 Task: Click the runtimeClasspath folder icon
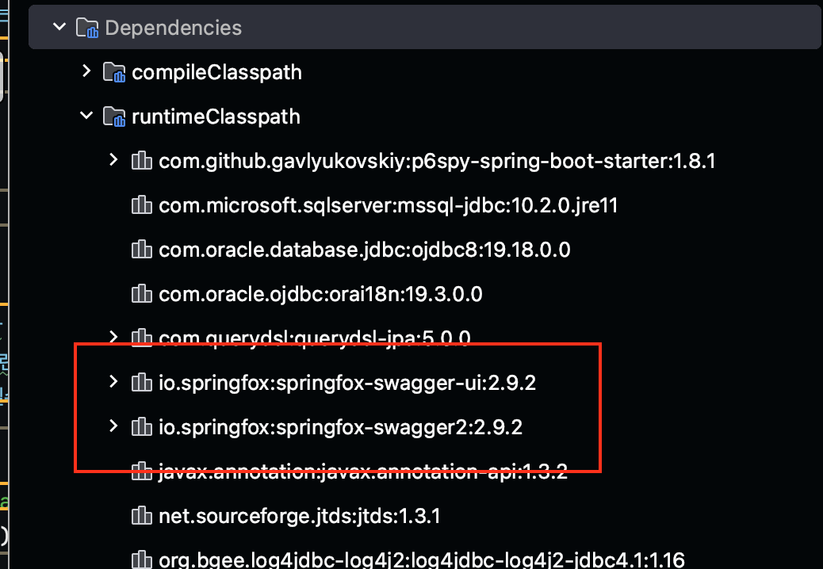click(114, 116)
